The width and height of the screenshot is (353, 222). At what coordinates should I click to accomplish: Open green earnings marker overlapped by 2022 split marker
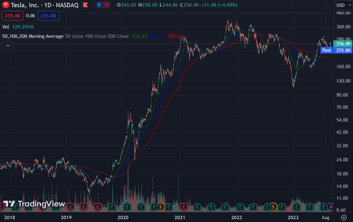267,207
